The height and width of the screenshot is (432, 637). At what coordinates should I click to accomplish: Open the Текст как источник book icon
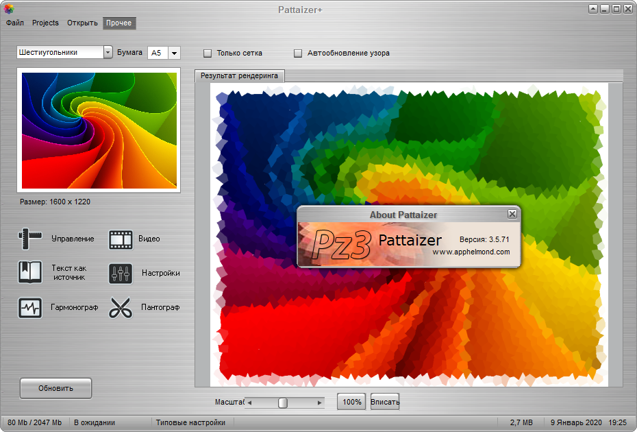tap(30, 272)
